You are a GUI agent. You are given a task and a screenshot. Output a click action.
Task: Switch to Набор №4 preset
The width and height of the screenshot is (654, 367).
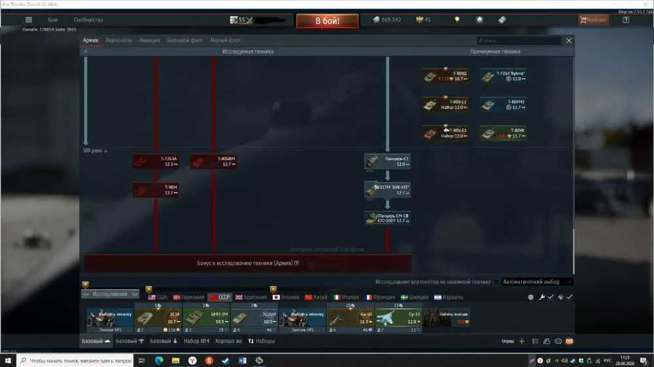(196, 341)
